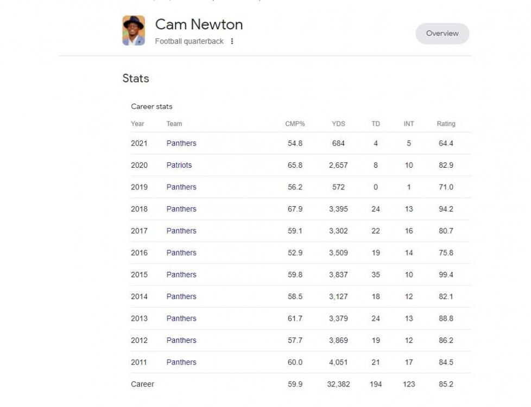The width and height of the screenshot is (531, 407).
Task: Select the Overview button
Action: point(442,33)
